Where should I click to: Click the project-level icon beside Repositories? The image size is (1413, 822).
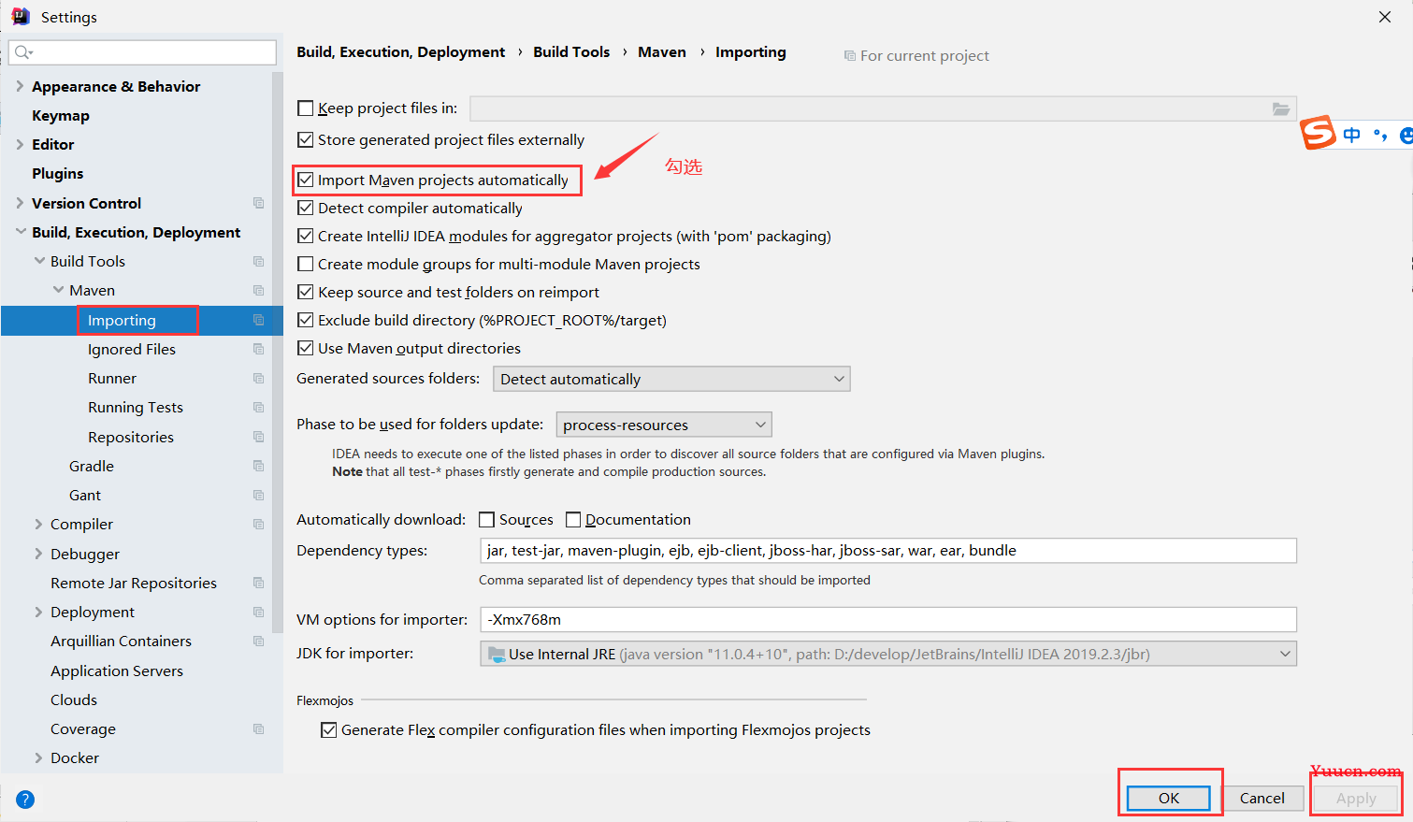point(259,437)
